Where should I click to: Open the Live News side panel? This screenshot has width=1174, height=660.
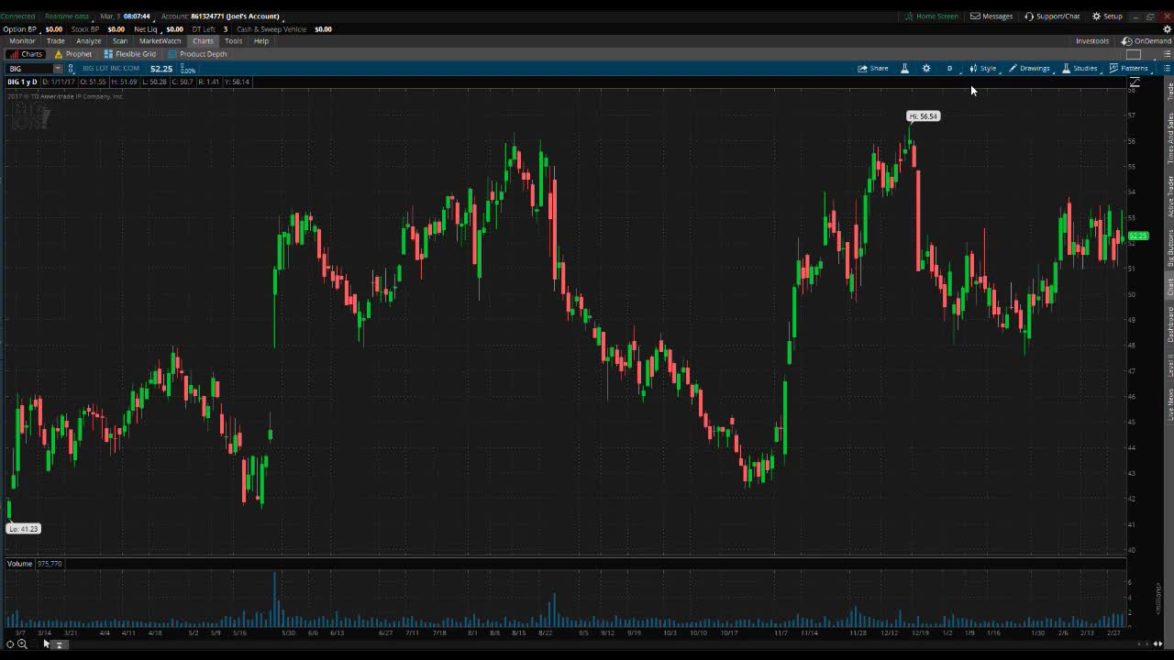tap(1169, 404)
